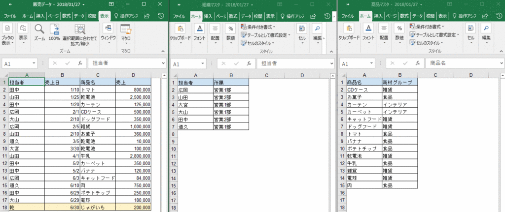The image size is (505, 212).
Task: Set zoom to 100% in 販売データ window
Action: 54,32
